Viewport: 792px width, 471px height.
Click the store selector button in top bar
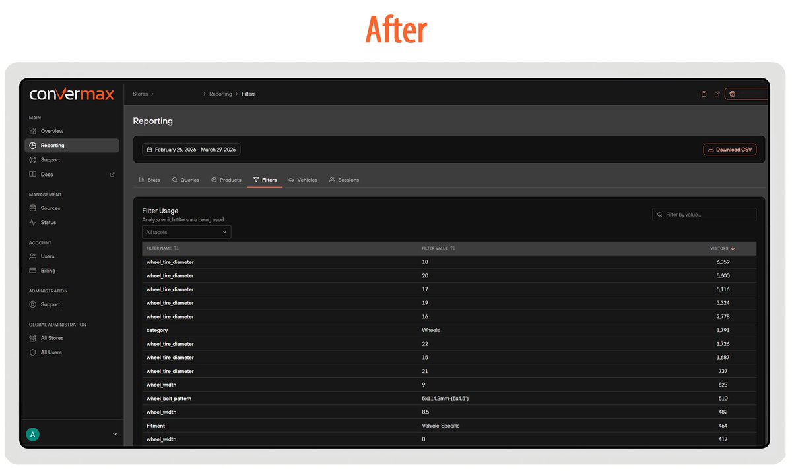tap(746, 94)
